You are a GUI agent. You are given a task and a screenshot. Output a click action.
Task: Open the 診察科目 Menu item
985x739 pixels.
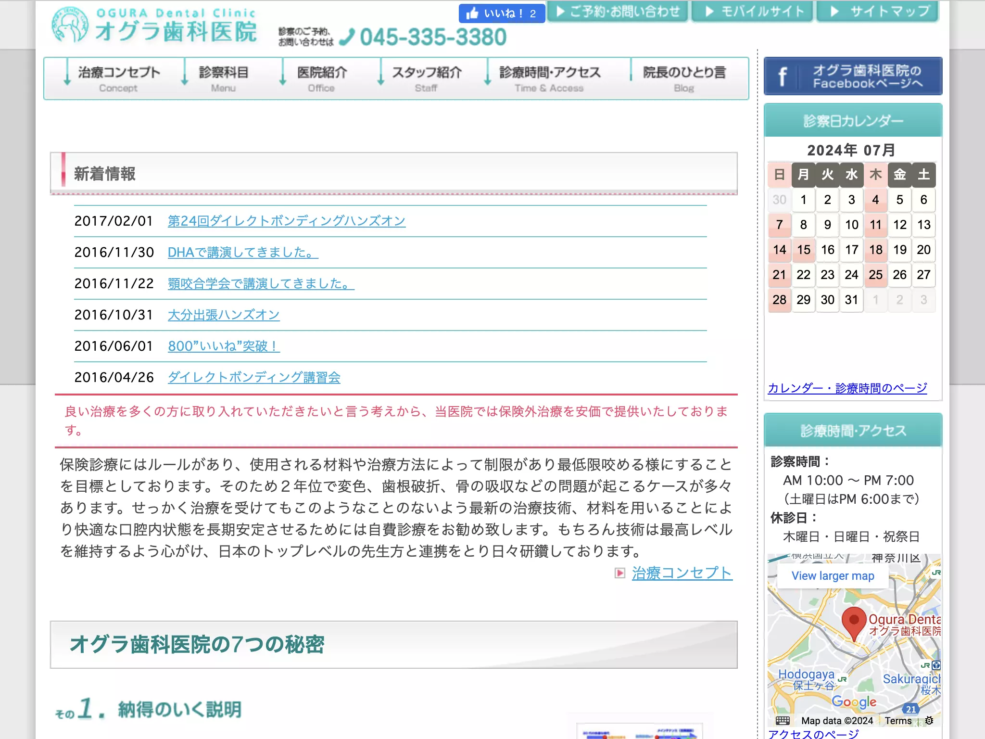[223, 79]
